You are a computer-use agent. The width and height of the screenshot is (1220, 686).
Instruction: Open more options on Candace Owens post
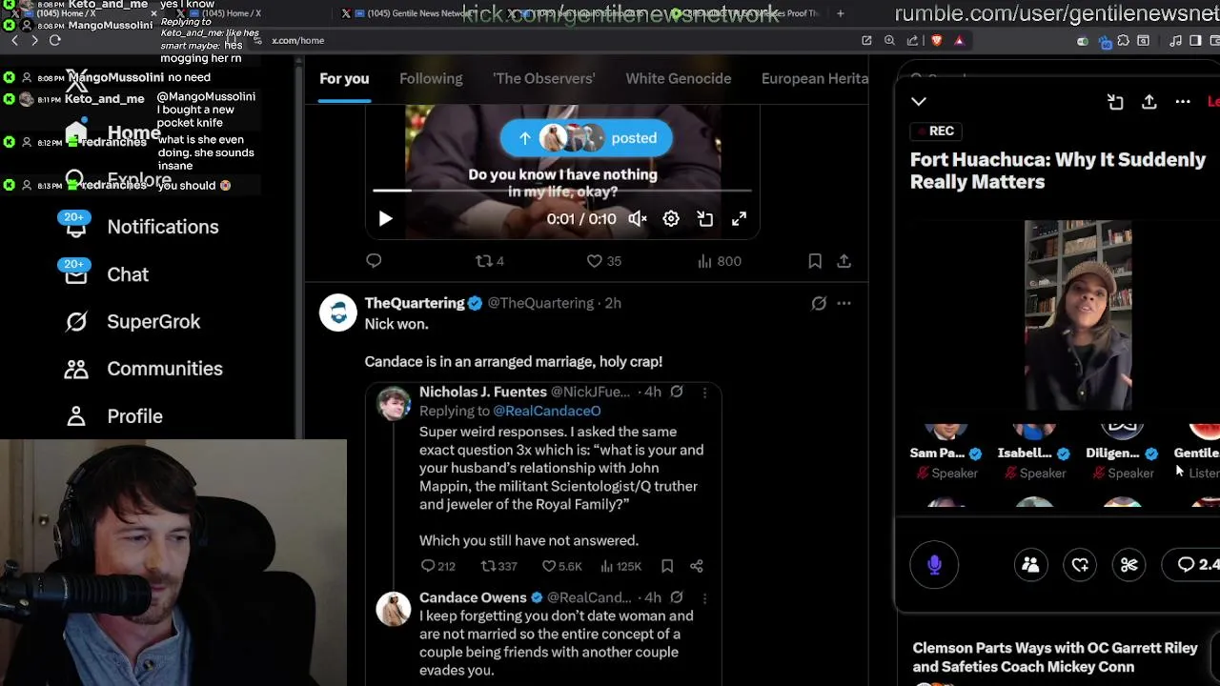tap(704, 597)
